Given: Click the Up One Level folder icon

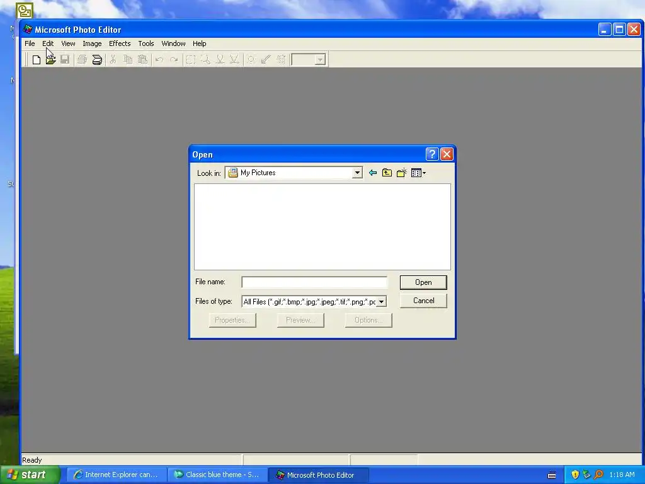Looking at the screenshot, I should pos(387,173).
